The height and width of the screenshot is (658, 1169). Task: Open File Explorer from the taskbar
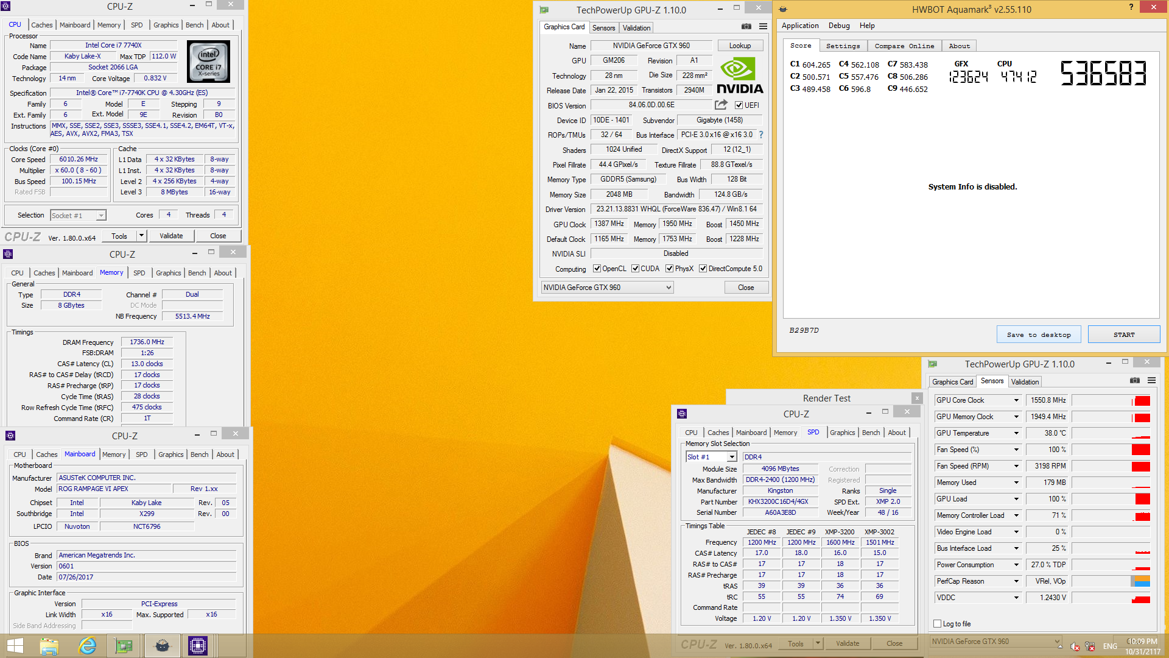(49, 646)
